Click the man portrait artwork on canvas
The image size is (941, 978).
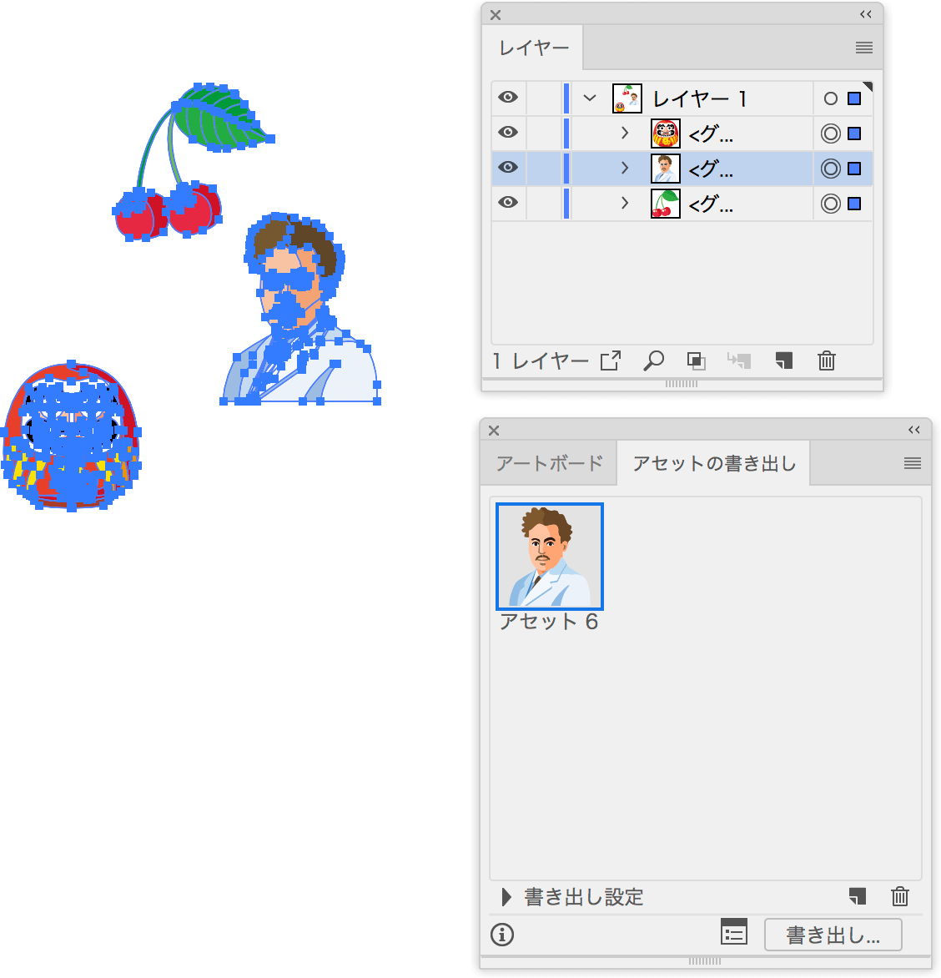click(x=299, y=309)
